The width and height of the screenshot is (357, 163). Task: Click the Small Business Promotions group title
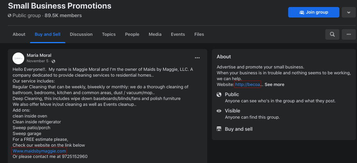60,6
